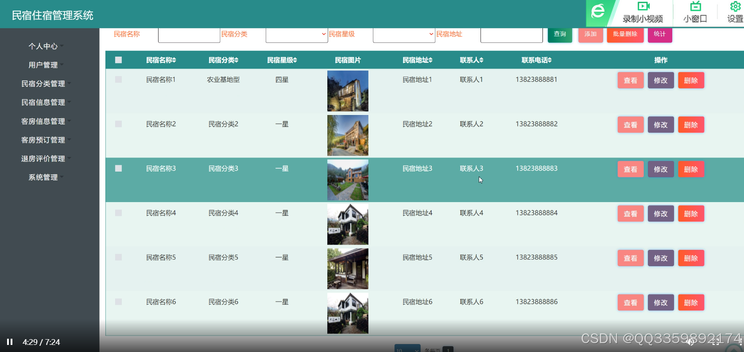The image size is (744, 352).
Task: Check the box for 民宿名称1 row
Action: point(118,80)
